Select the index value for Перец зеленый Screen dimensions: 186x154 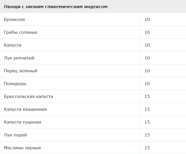(147, 71)
